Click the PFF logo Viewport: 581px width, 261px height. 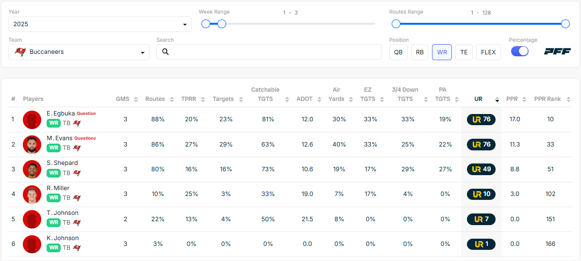557,51
